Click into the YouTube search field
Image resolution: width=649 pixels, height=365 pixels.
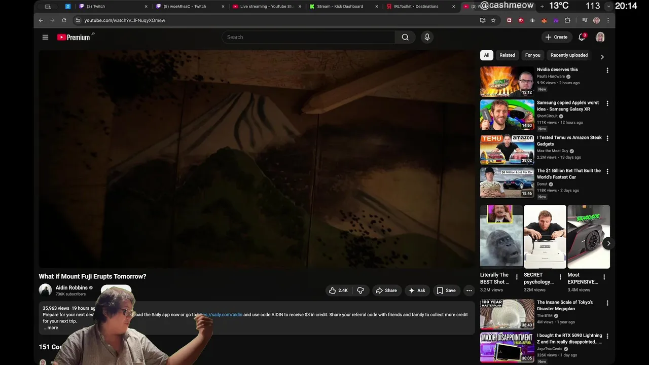click(x=308, y=37)
